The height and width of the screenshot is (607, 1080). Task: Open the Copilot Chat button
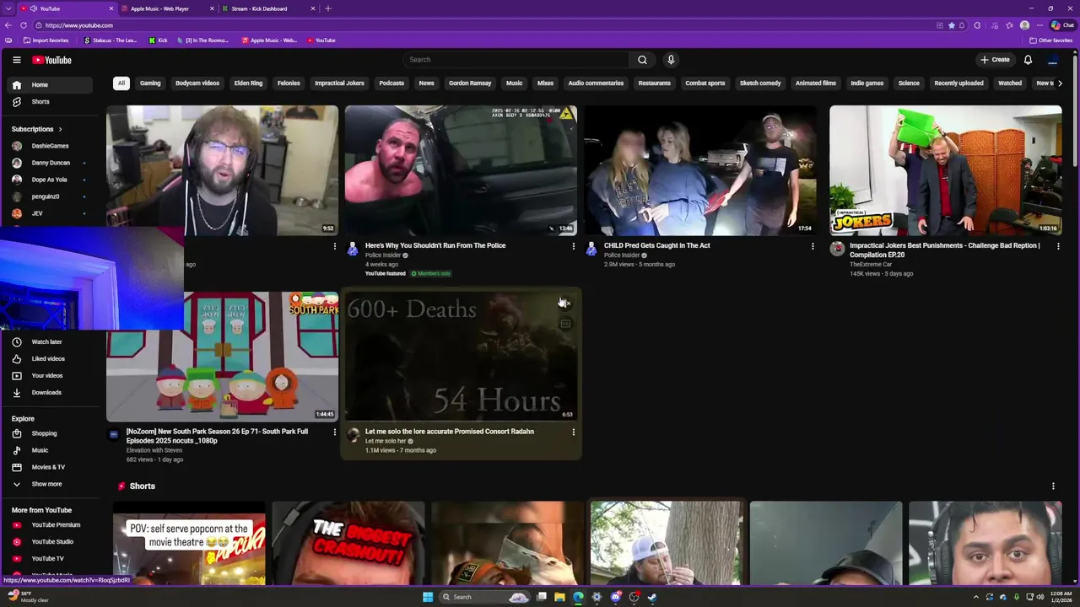coord(1062,25)
